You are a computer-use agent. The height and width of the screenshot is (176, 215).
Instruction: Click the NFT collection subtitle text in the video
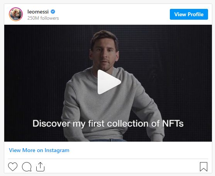108,124
